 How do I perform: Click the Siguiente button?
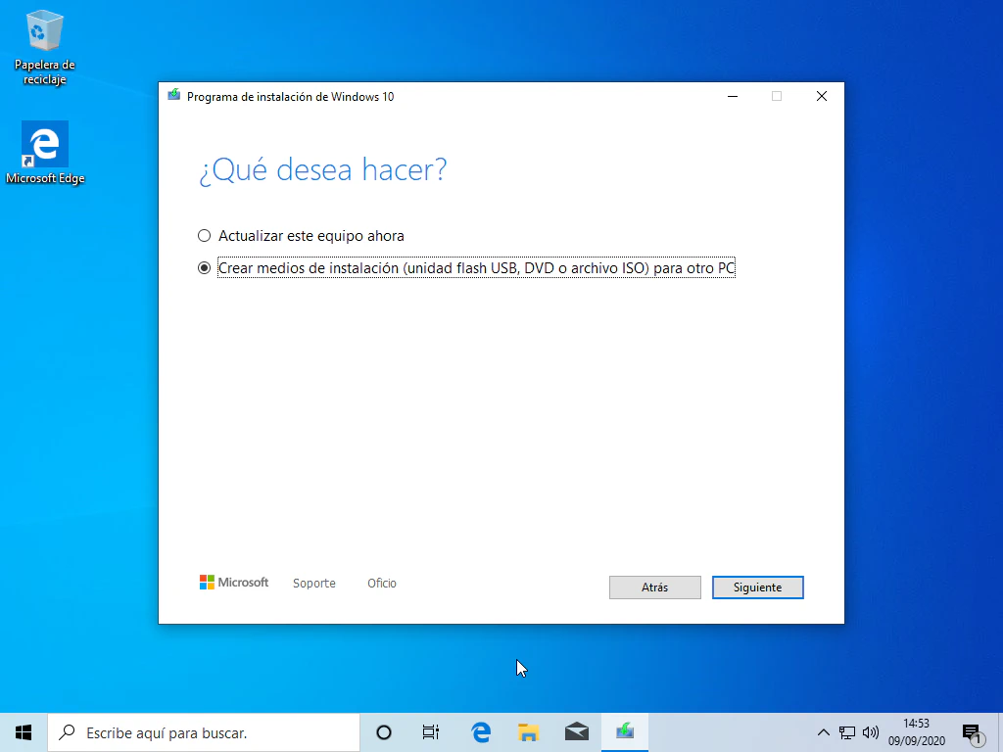[757, 587]
